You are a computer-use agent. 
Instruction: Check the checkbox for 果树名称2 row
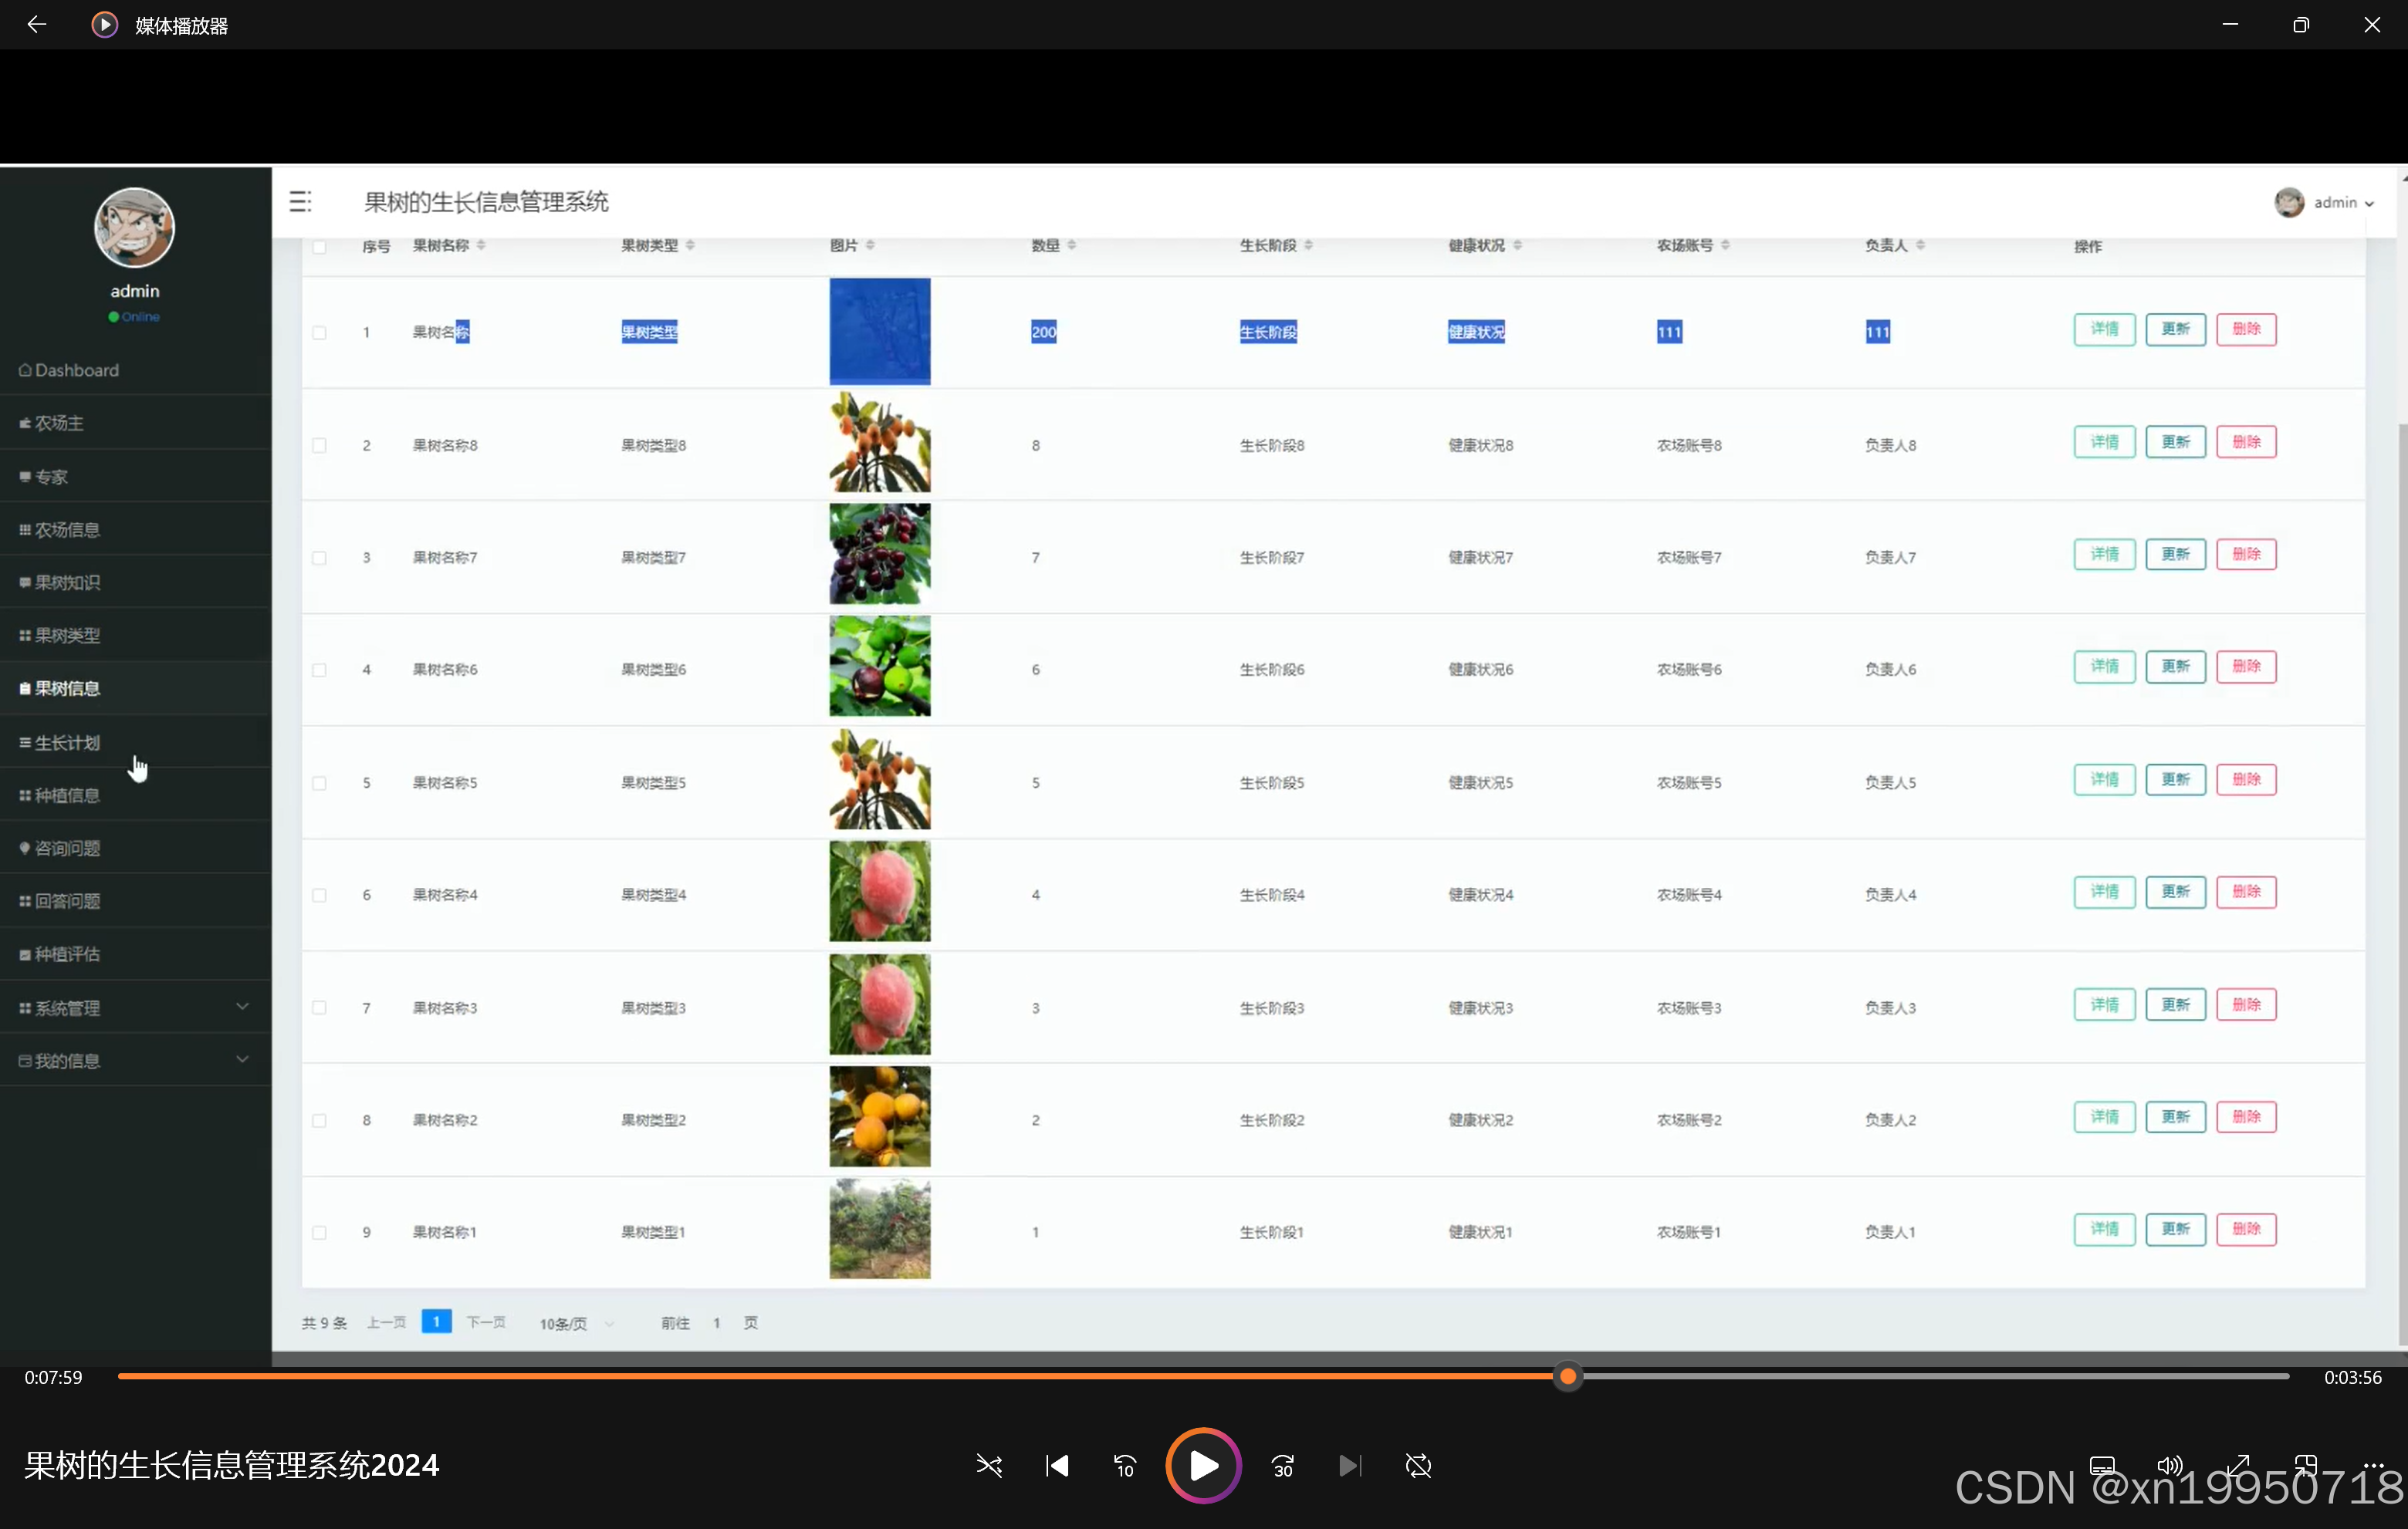[319, 1120]
